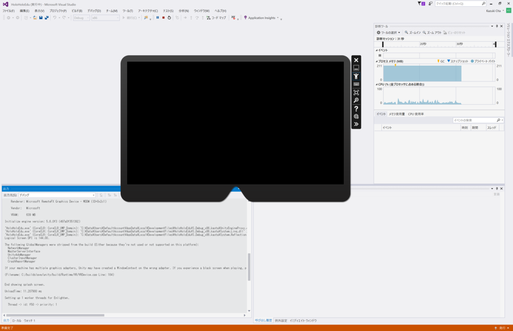Viewport: 513px width, 331px height.
Task: Open emulator additional tools double-chevron icon
Action: point(356,124)
